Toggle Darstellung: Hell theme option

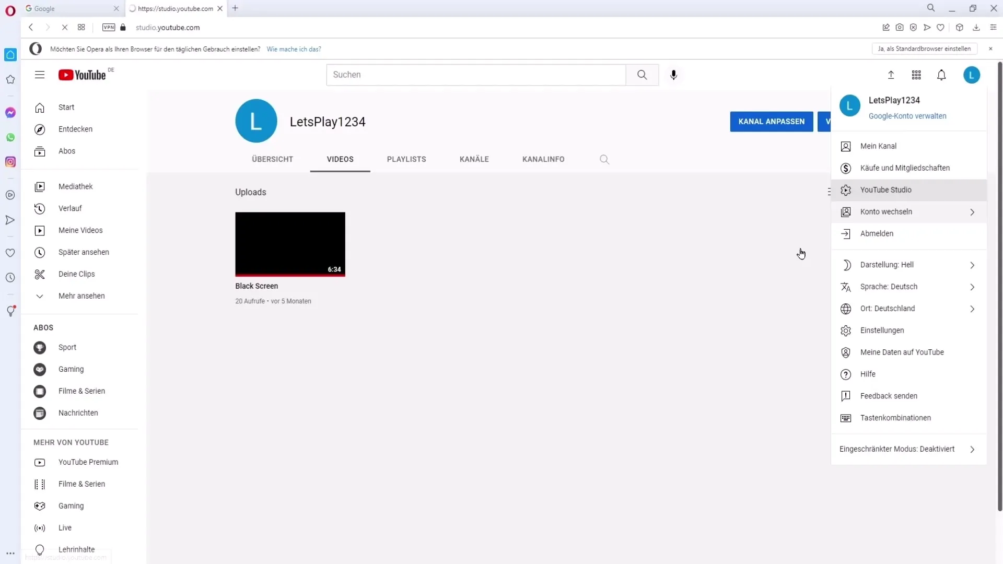pos(908,264)
